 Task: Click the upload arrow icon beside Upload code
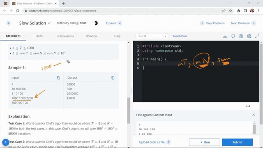pos(168,142)
